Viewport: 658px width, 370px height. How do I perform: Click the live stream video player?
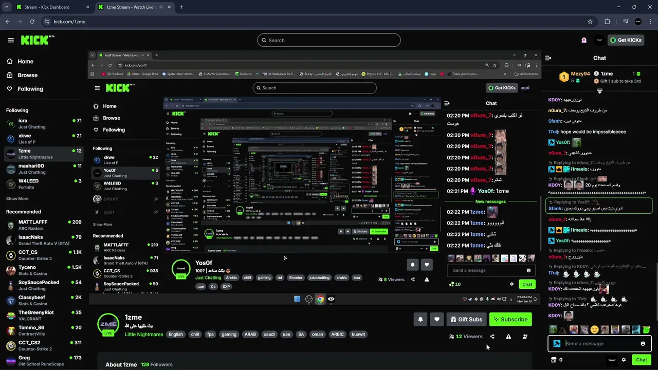(x=315, y=177)
